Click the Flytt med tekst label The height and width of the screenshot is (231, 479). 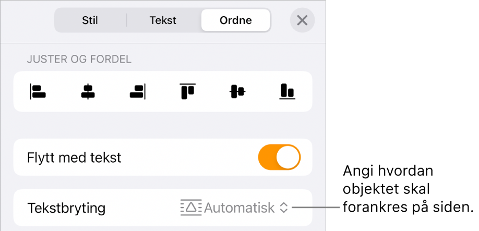pos(74,158)
